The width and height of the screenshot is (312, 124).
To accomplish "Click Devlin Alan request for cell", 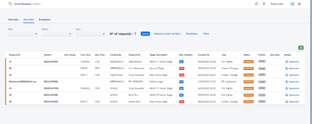I will [134, 102].
